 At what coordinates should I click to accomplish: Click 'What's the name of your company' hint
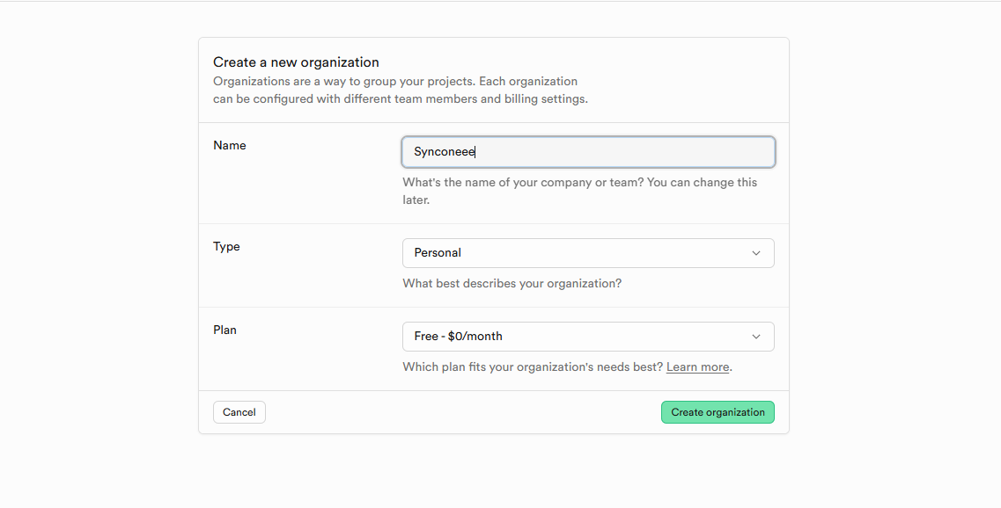point(579,183)
